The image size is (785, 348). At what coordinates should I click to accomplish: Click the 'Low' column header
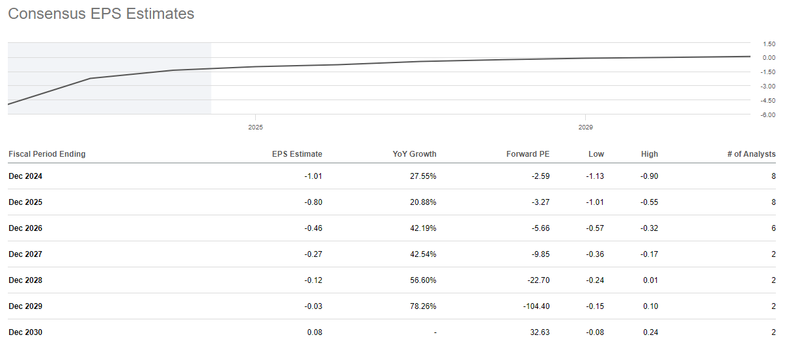[x=596, y=154]
